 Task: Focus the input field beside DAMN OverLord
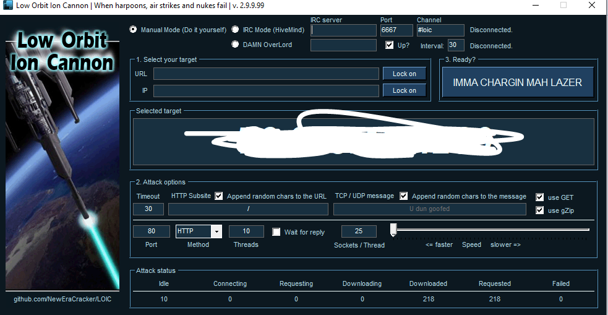(343, 45)
